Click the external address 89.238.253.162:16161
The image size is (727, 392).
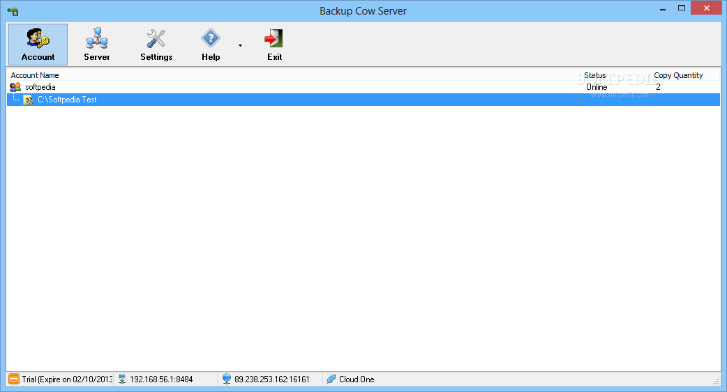point(271,379)
